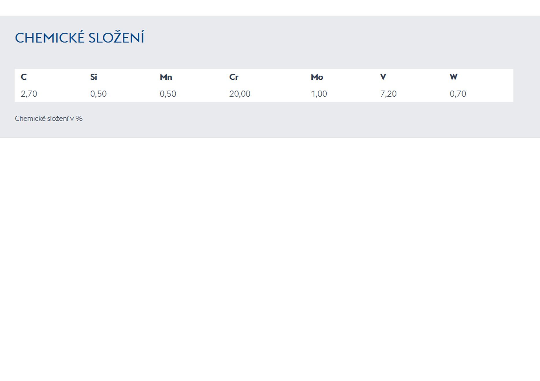Image resolution: width=540 pixels, height=381 pixels.
Task: Click the carbon value 2,70
Action: (x=29, y=94)
